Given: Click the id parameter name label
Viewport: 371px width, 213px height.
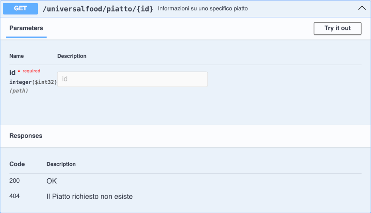Looking at the screenshot, I should point(12,72).
